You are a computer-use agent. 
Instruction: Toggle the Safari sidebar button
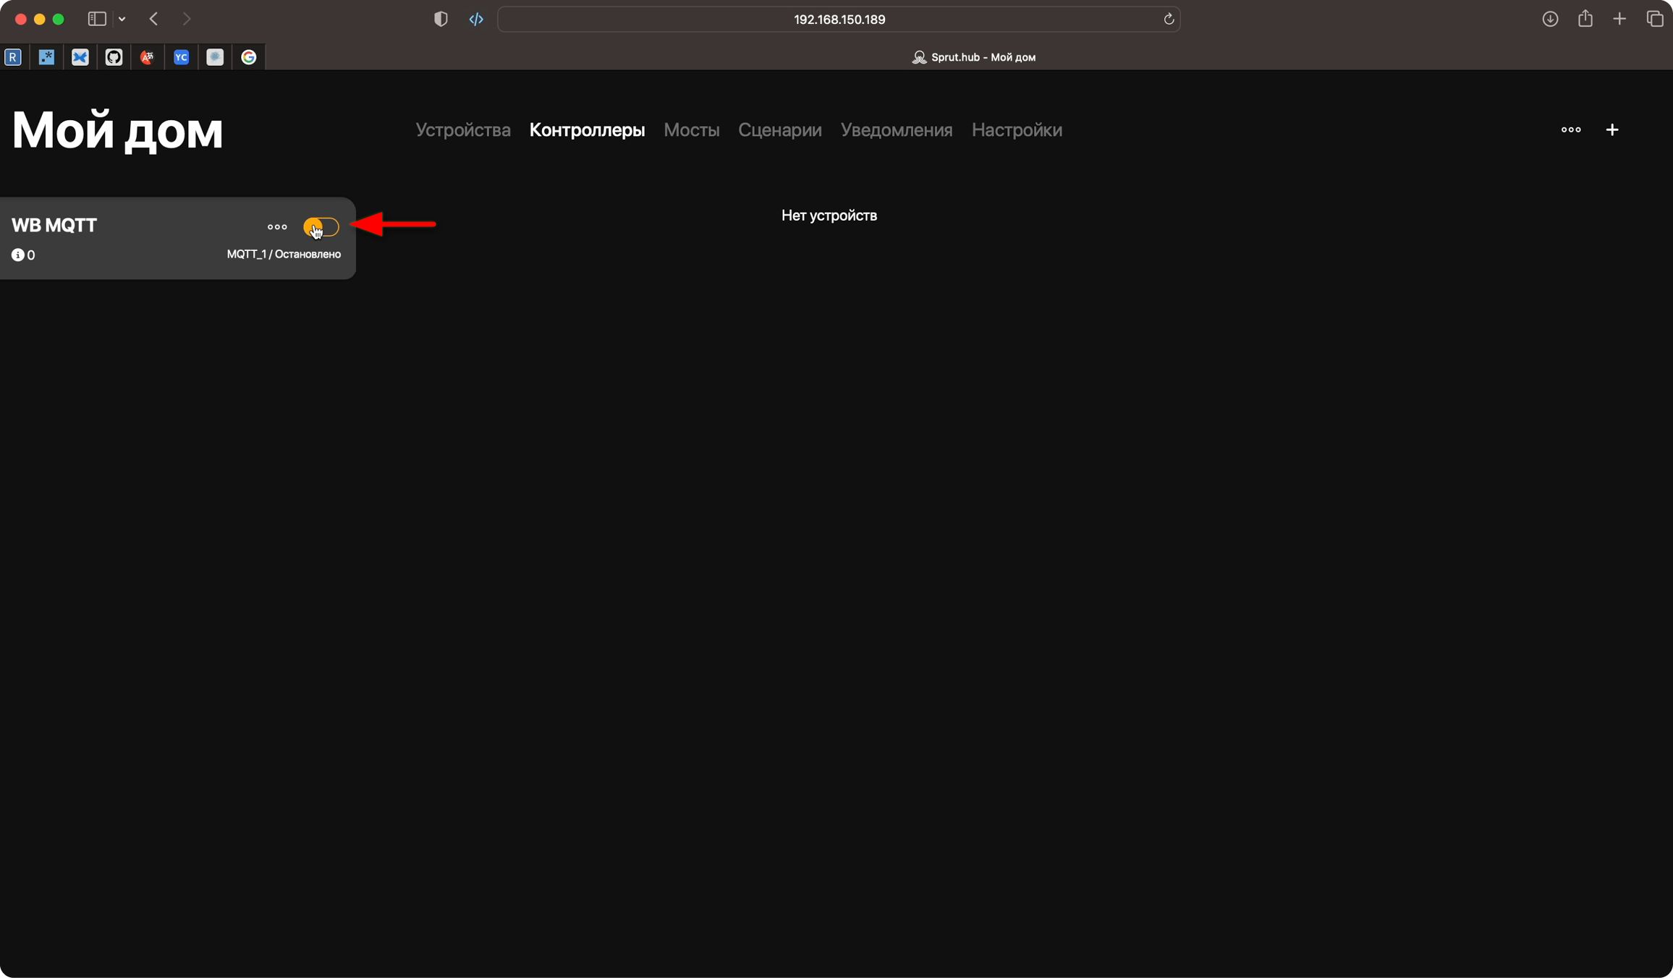point(97,20)
